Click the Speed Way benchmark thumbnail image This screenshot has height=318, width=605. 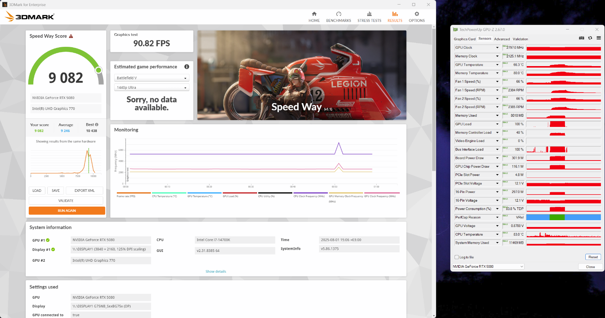coord(302,75)
